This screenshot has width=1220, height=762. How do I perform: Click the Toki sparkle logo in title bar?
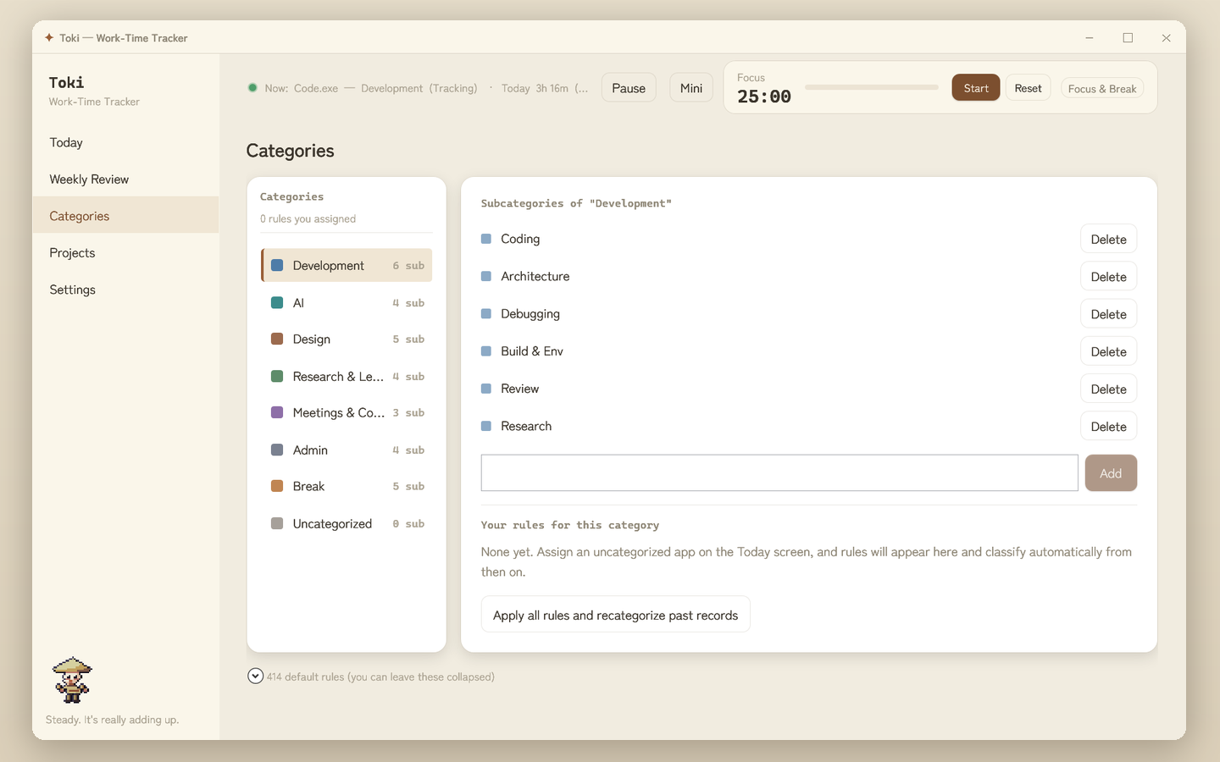pyautogui.click(x=49, y=37)
